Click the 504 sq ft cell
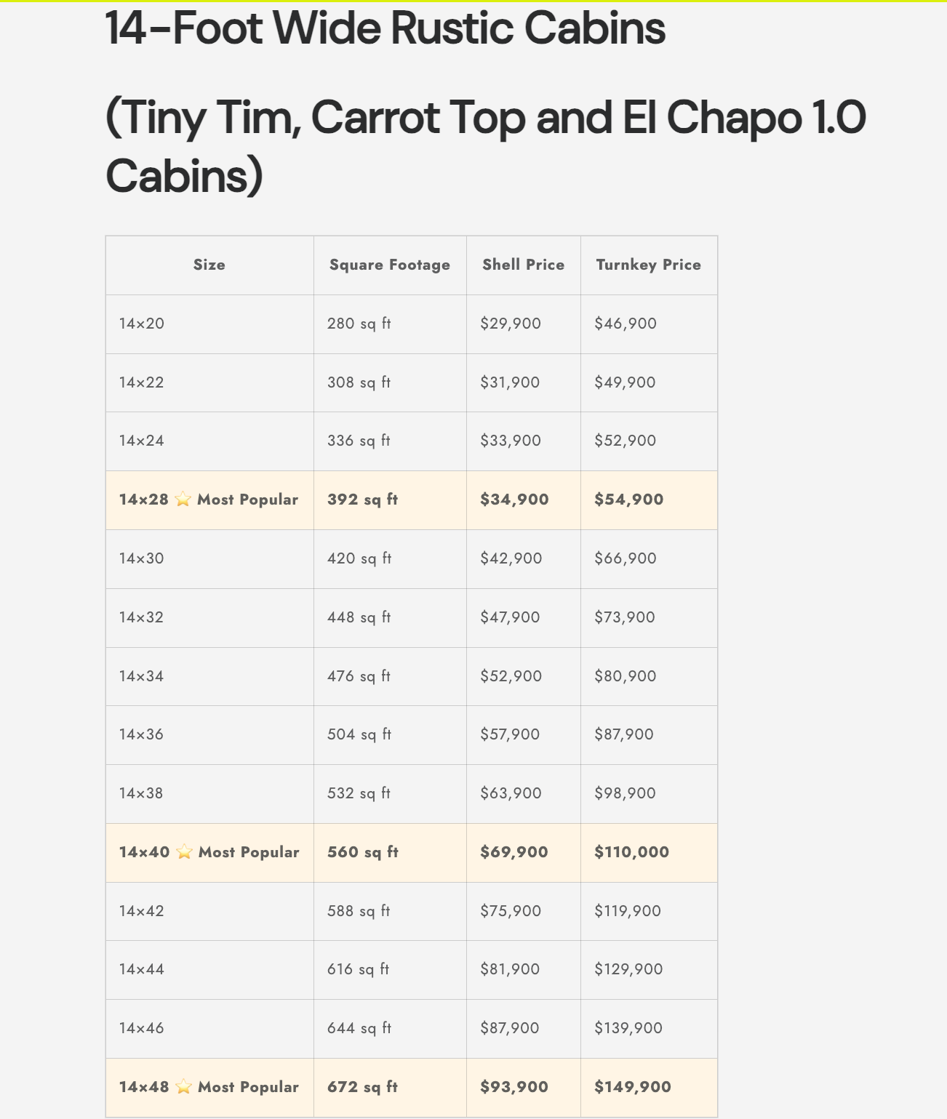The width and height of the screenshot is (947, 1119). (x=359, y=734)
